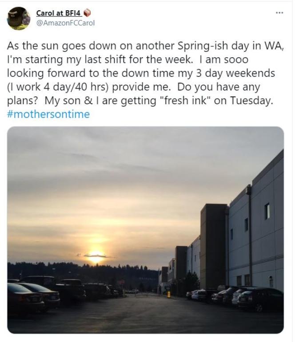
Task: Click the upper window on the warehouse wall
Action: (x=267, y=211)
